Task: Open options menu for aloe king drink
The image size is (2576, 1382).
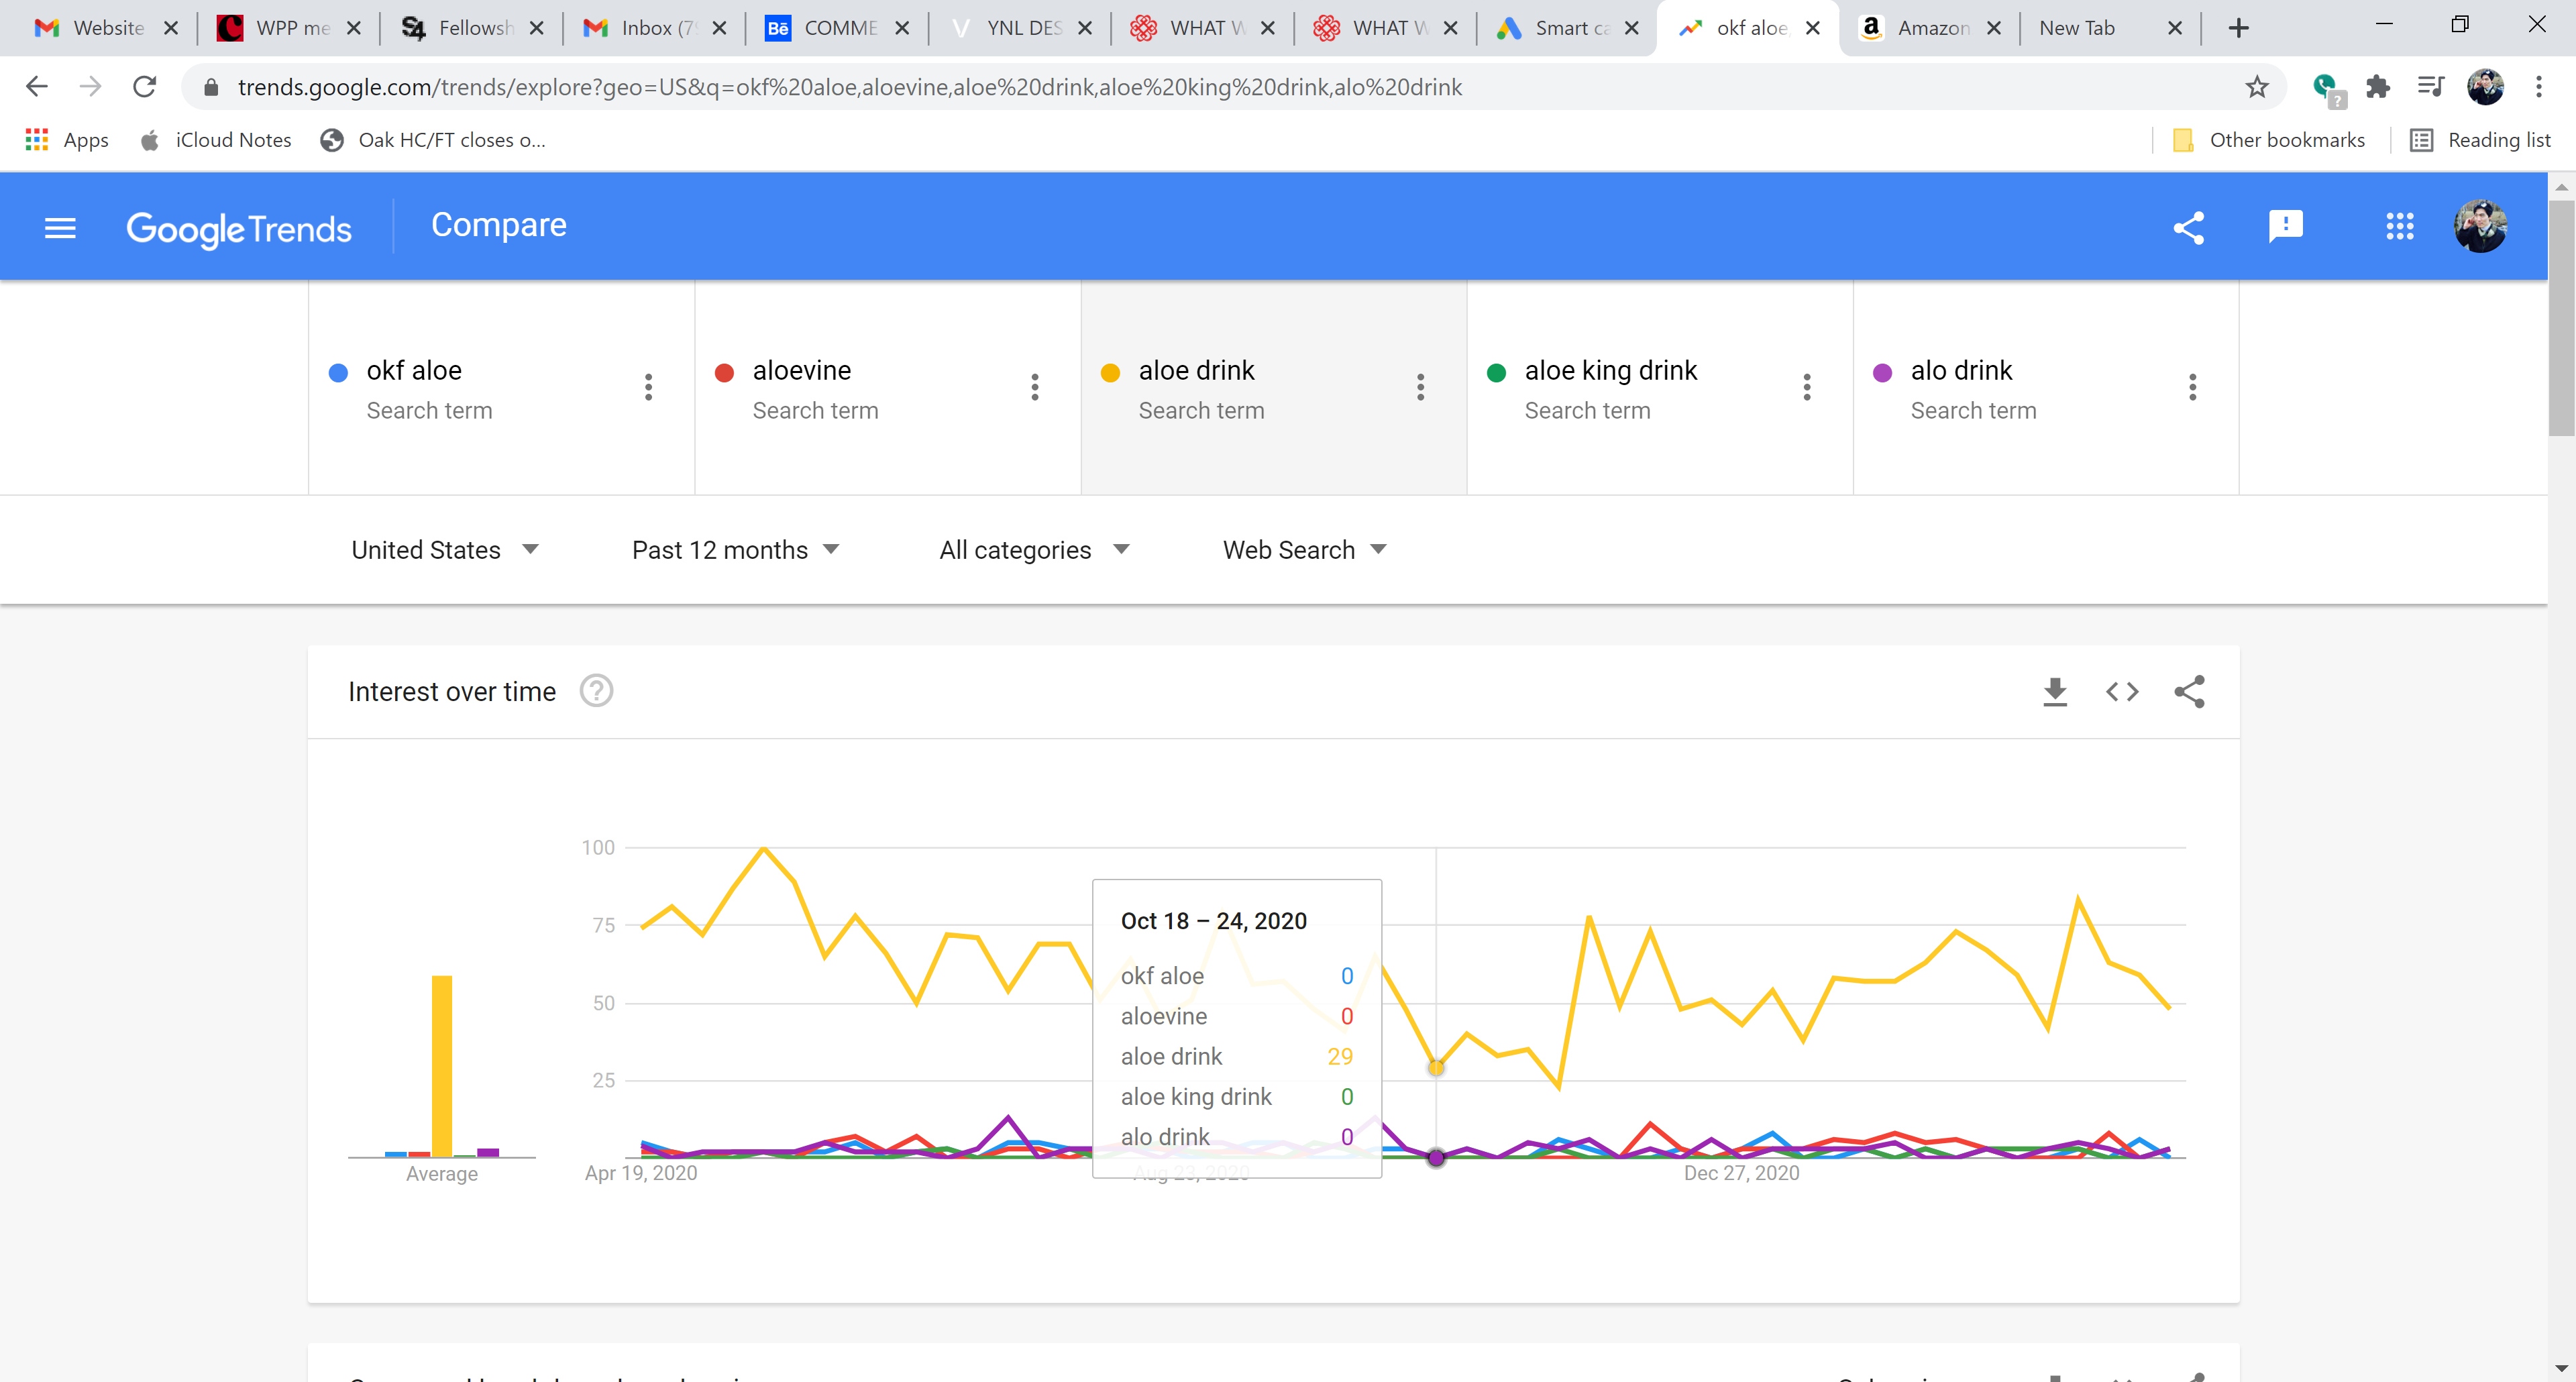Action: coord(1807,387)
